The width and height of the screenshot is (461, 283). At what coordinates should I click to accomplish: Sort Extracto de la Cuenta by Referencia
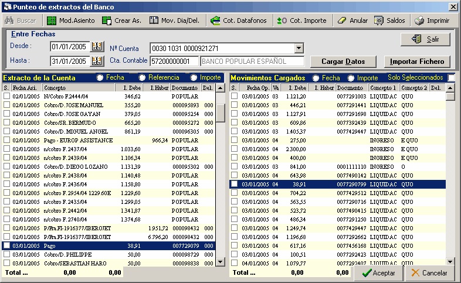pyautogui.click(x=143, y=77)
